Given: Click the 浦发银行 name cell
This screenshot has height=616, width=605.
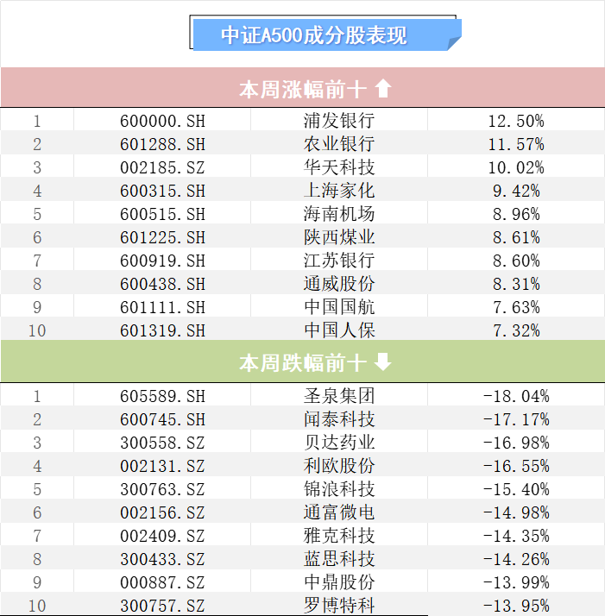Looking at the screenshot, I should [x=339, y=121].
